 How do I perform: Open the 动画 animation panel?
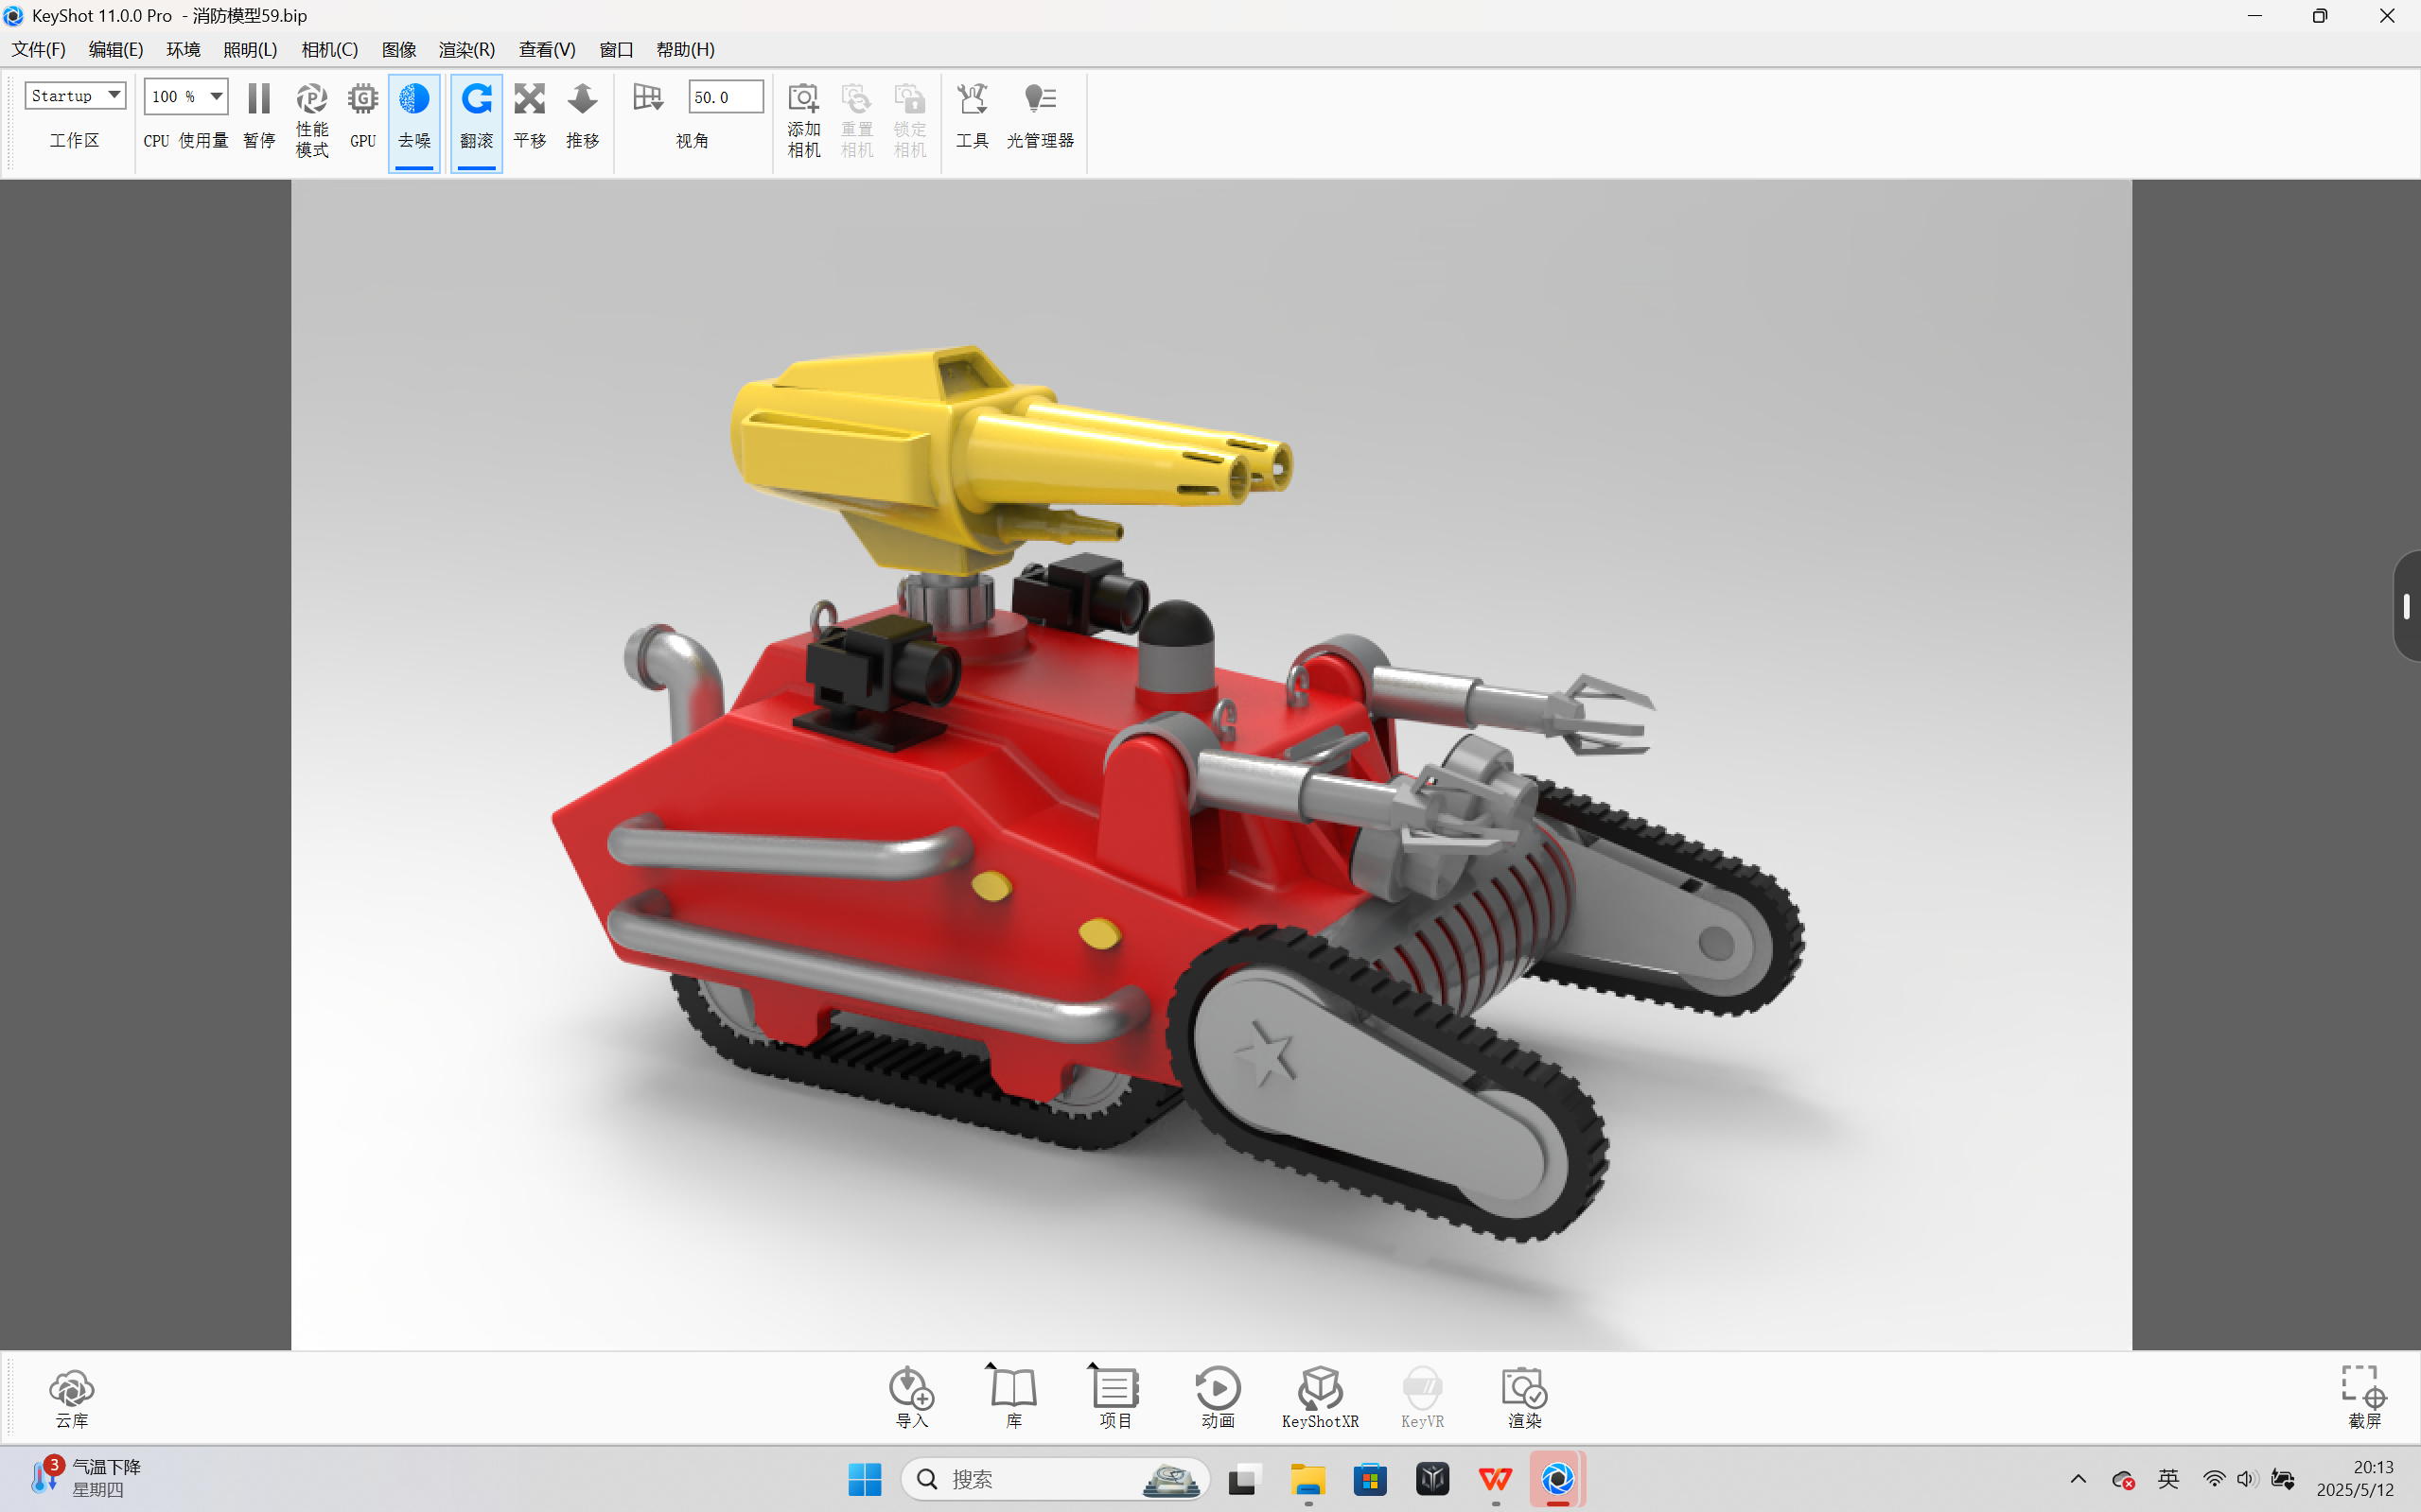[x=1218, y=1396]
